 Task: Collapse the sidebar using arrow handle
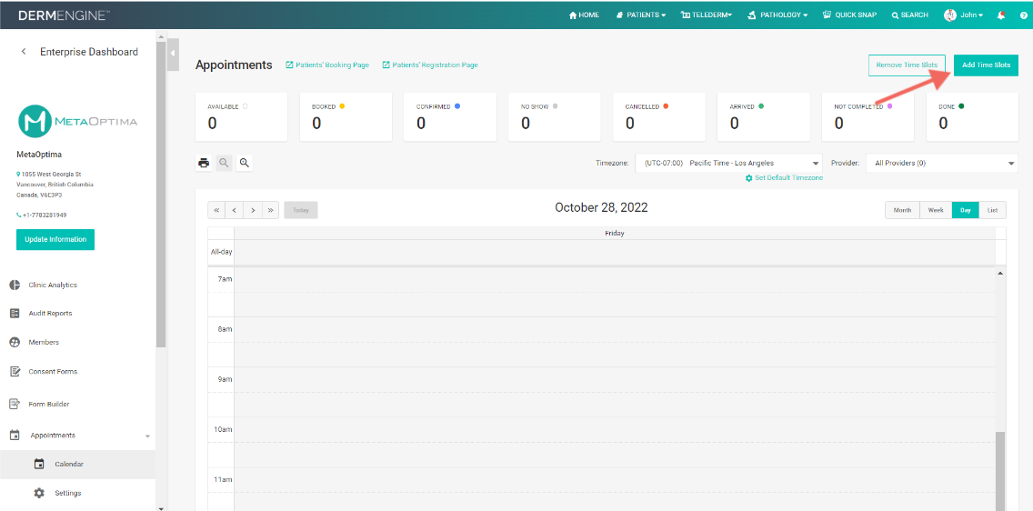click(173, 54)
